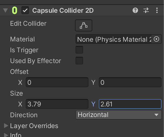Enable the Used By Effector checkbox
164x137 pixels.
click(79, 61)
